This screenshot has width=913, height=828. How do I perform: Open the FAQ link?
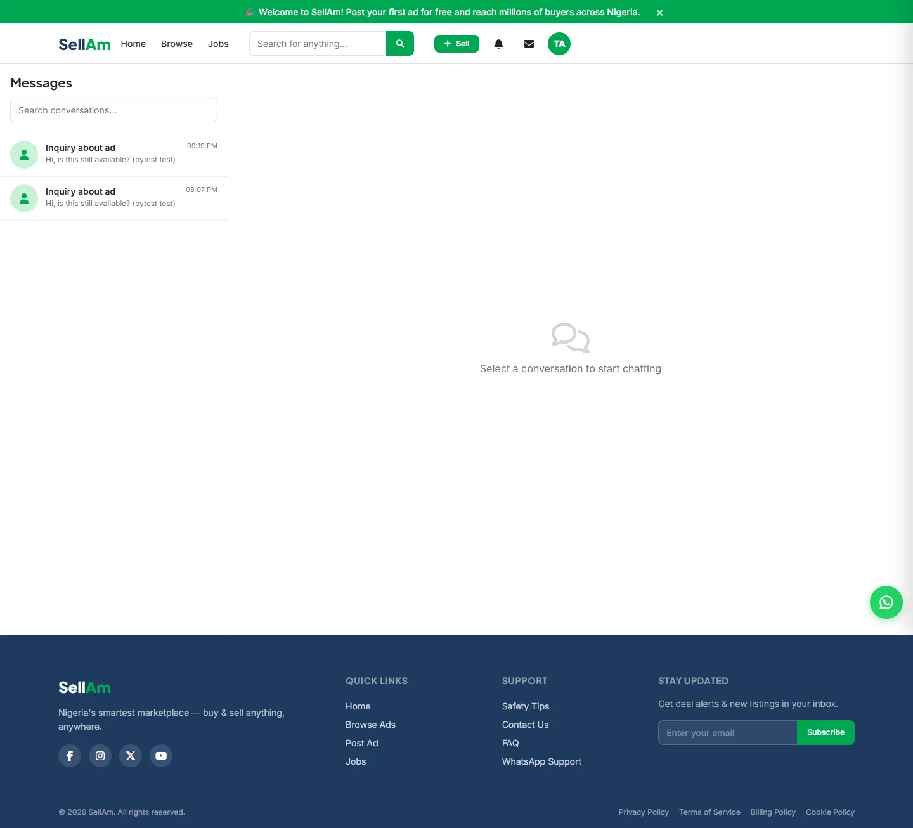pyautogui.click(x=510, y=743)
